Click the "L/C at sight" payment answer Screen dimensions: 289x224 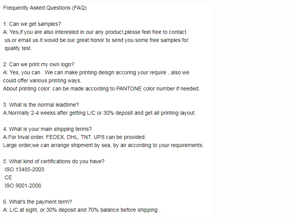(81, 210)
